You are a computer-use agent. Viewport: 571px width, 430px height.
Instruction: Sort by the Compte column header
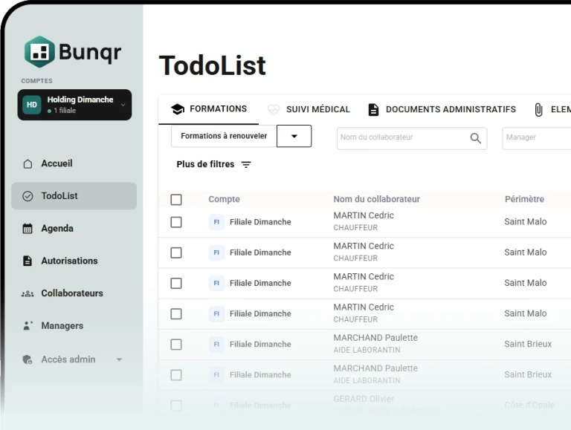[x=224, y=199]
